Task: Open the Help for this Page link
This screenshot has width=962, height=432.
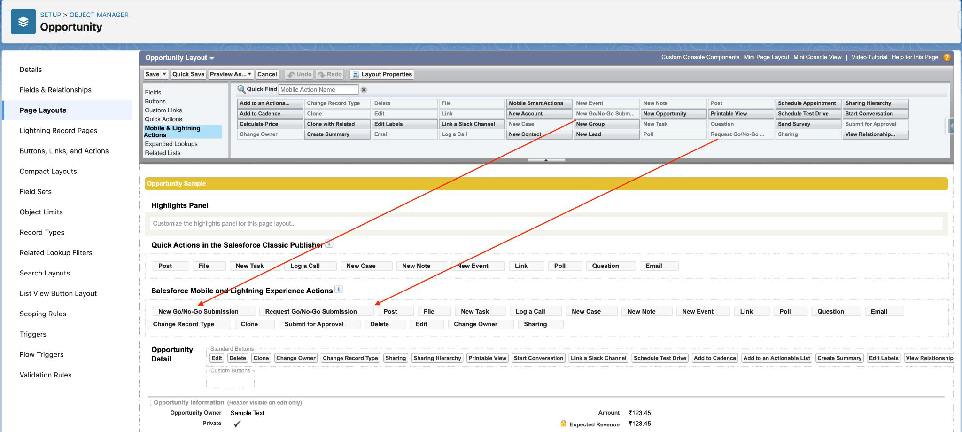Action: click(915, 57)
